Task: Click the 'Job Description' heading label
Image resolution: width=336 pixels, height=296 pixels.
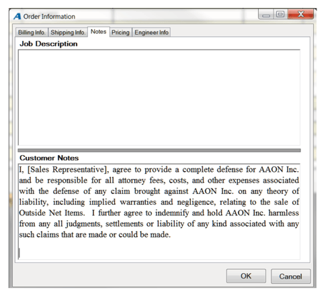Action: pos(48,44)
